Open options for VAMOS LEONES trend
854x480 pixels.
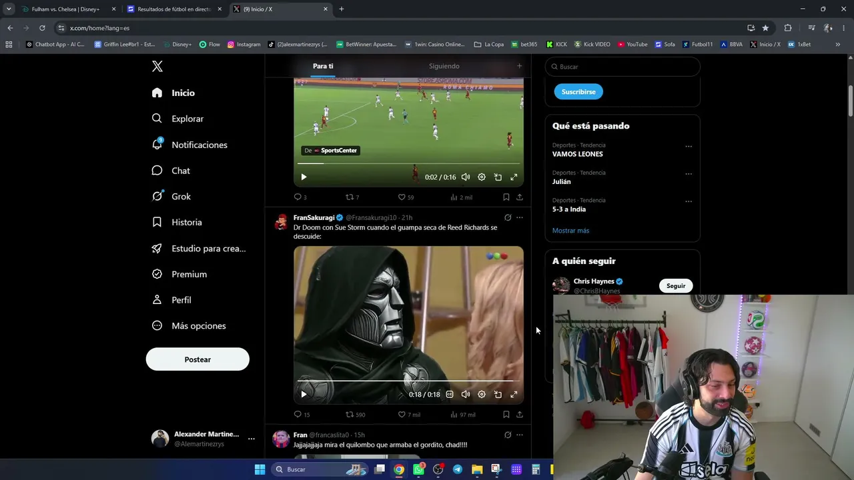[x=689, y=147]
